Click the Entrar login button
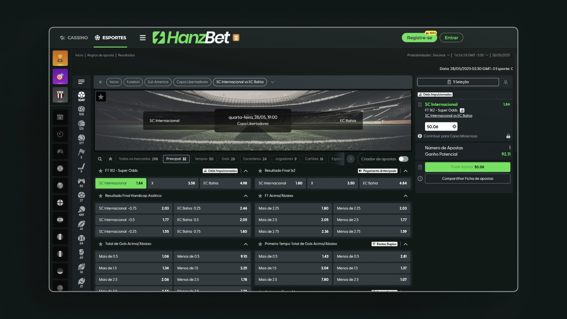Screen dimensions: 567x319 [x=451, y=38]
